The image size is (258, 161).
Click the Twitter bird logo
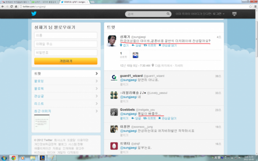[34, 13]
